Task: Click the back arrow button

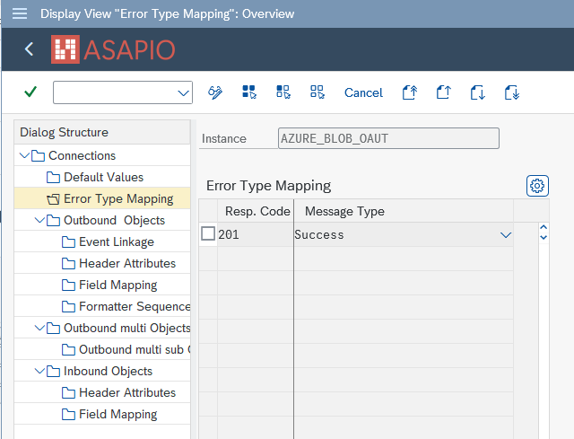Action: pos(29,48)
